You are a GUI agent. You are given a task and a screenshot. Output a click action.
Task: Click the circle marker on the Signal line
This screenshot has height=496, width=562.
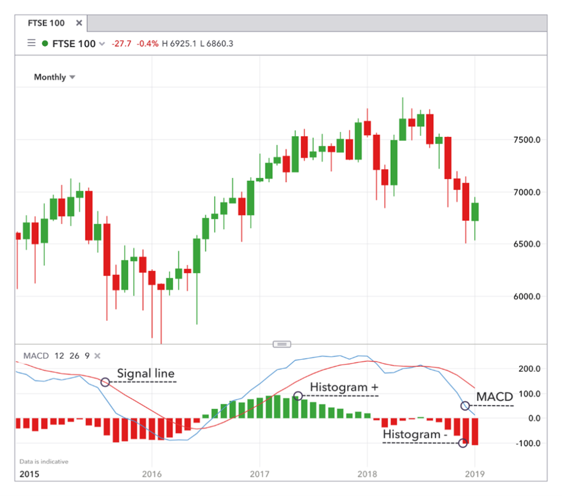105,382
